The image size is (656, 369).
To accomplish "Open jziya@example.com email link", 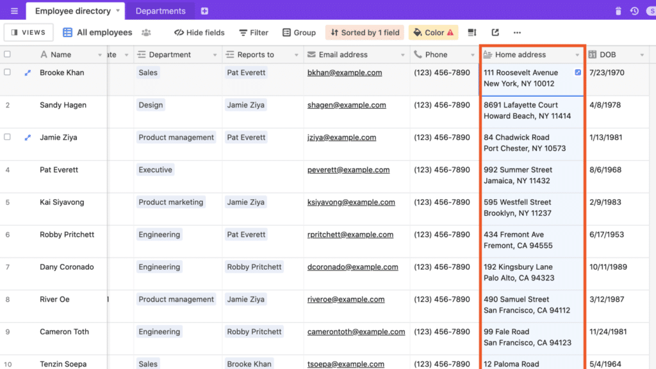I will click(x=342, y=138).
